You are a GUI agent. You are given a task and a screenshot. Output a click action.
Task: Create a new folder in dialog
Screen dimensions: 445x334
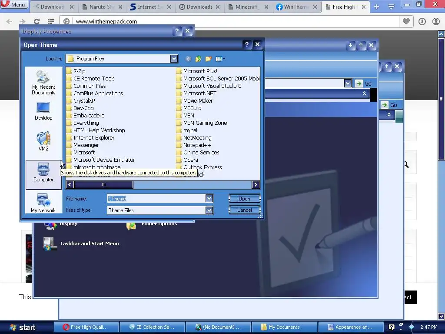[x=208, y=59]
